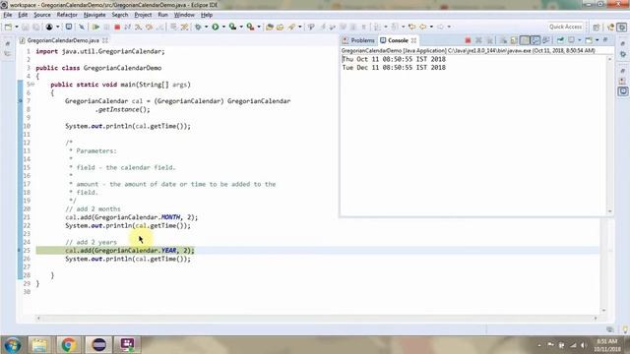Viewport: 630px width, 354px height.
Task: Select the Console tab
Action: [394, 40]
